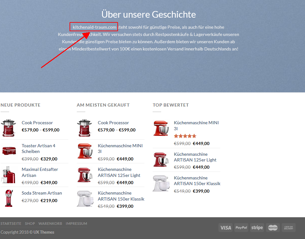Click the Entsafter sale price '€349,00'
The image size is (305, 239).
[x=49, y=183]
